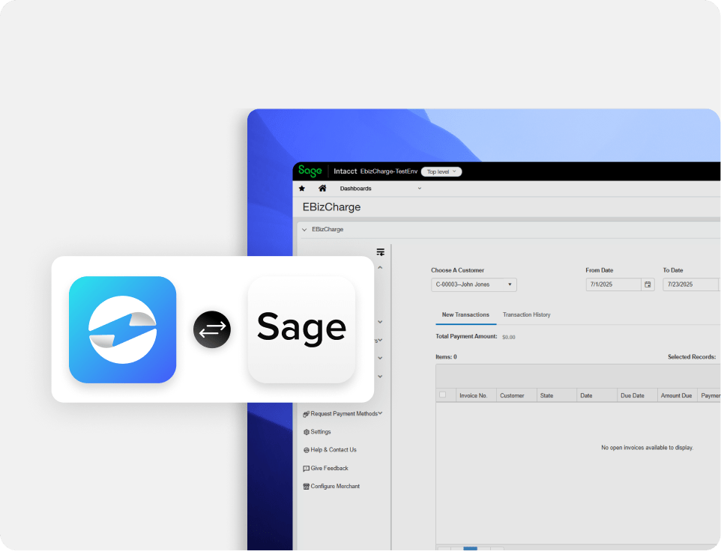Screen dimensions: 721x551
Task: Click the Intacct product name
Action: click(346, 171)
